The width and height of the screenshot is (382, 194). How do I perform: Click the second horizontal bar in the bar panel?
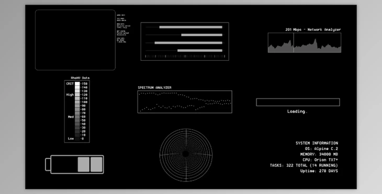click(x=201, y=35)
